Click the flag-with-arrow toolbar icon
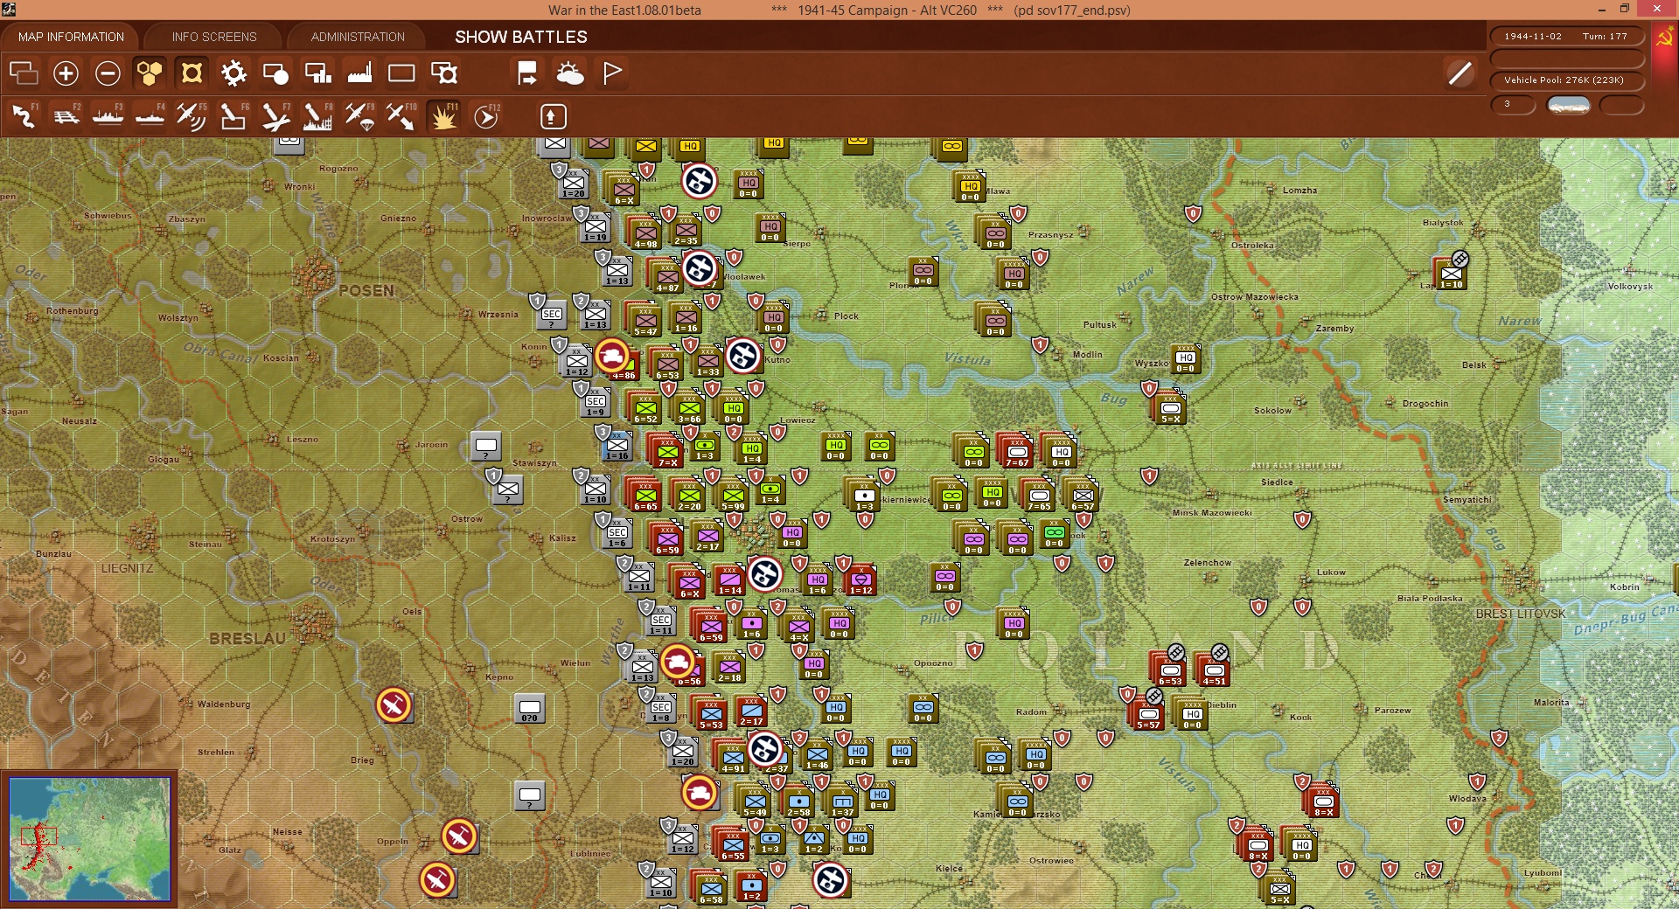This screenshot has width=1679, height=909. pyautogui.click(x=527, y=73)
